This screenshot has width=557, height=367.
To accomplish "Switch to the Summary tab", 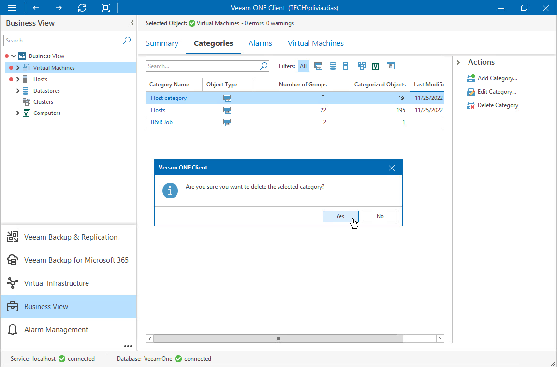I will (x=162, y=43).
